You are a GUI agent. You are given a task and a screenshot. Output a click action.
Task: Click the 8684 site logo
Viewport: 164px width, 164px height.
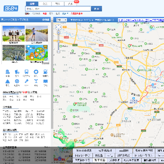pyautogui.click(x=11, y=9)
